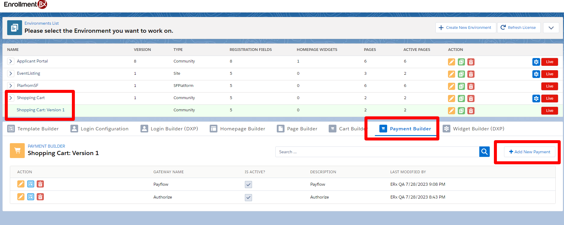Expand the PlarfromSF environment row
The image size is (564, 225).
click(11, 86)
